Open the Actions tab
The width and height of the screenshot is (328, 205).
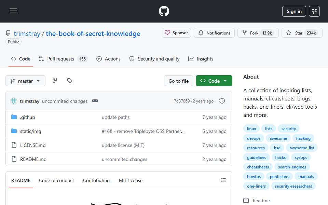(108, 59)
